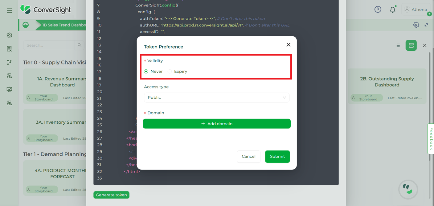This screenshot has width=434, height=206.
Task: Select the green card view icon
Action: pos(411,45)
